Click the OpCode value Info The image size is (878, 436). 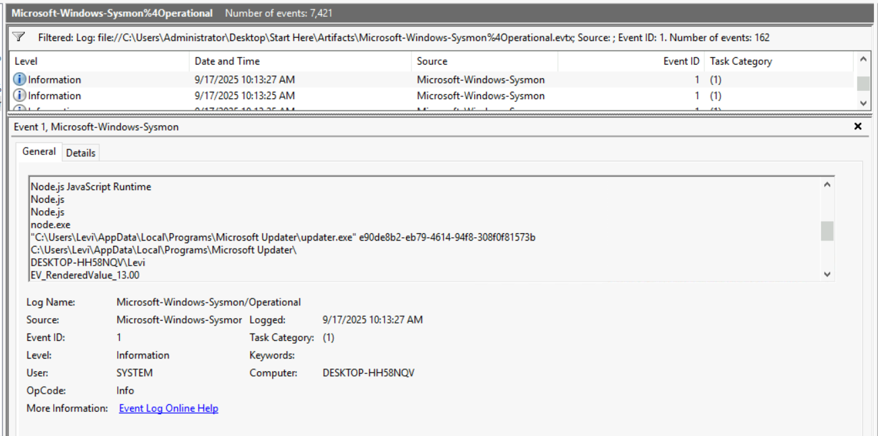tap(125, 391)
